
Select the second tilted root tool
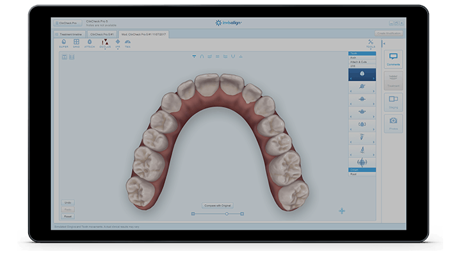coord(362,150)
